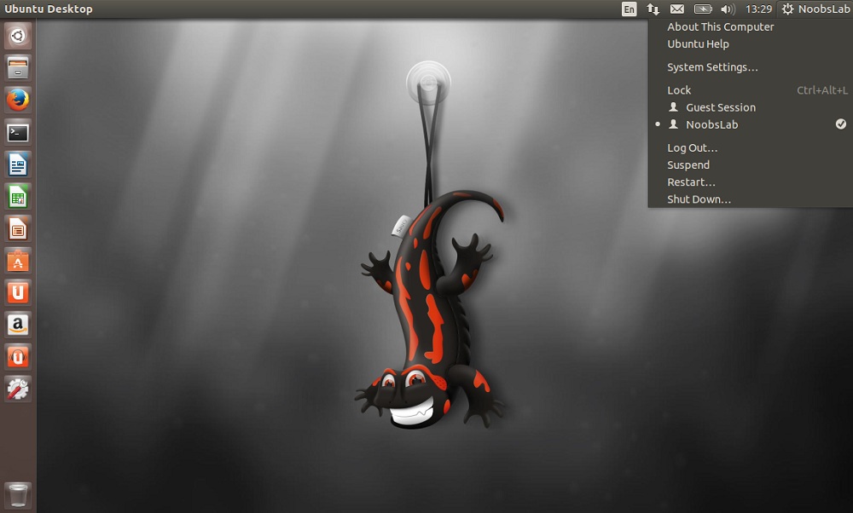Open System Settings wrench icon in launcher

pyautogui.click(x=18, y=389)
